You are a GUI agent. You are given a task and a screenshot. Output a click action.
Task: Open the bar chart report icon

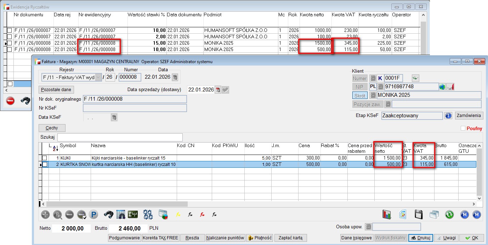(x=386, y=214)
